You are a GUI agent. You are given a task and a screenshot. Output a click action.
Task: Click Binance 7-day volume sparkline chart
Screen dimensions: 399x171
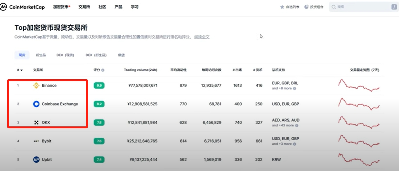tap(359, 85)
